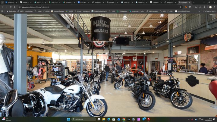This screenshot has width=217, height=122.
Task: Reload the current page
Action: tap(11, 7)
